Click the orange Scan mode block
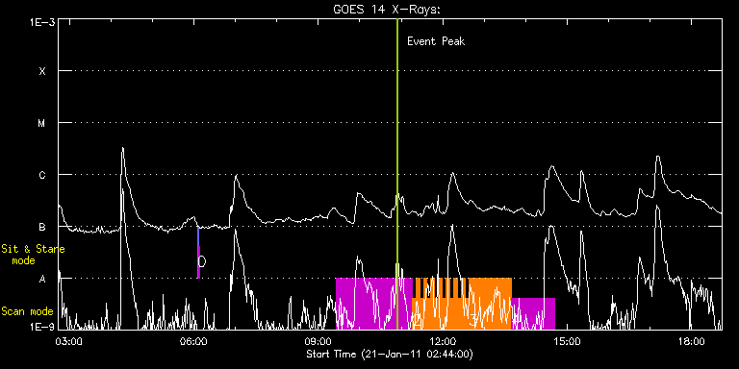The image size is (739, 369). (462, 304)
